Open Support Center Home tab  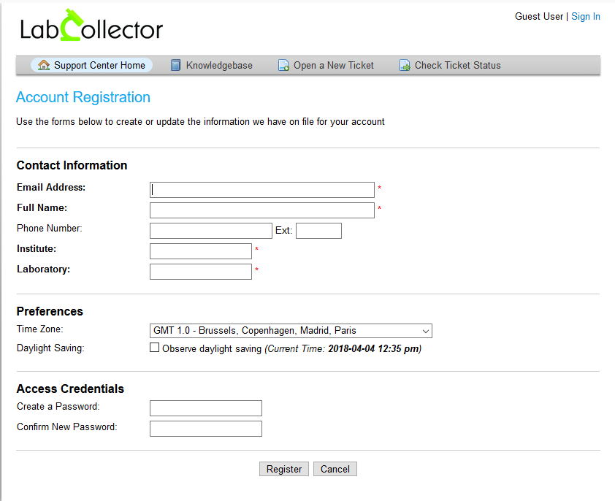click(x=92, y=65)
